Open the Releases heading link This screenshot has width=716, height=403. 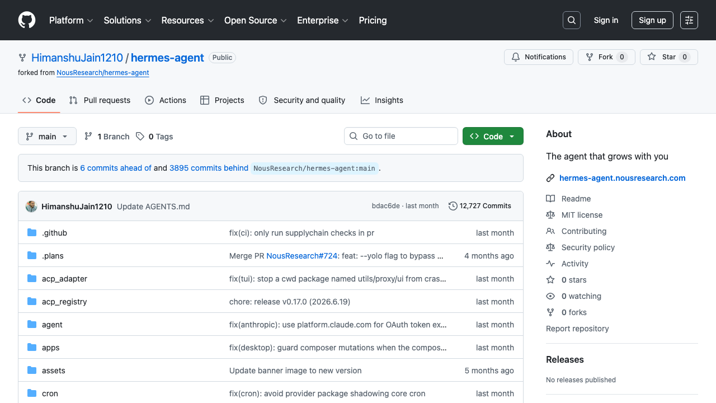click(x=565, y=359)
